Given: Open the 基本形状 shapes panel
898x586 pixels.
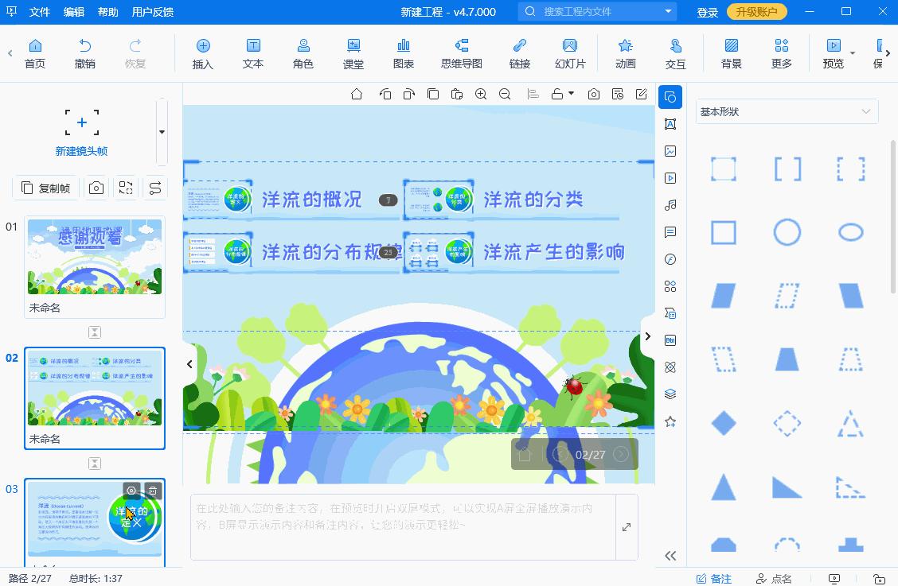Looking at the screenshot, I should (x=670, y=97).
